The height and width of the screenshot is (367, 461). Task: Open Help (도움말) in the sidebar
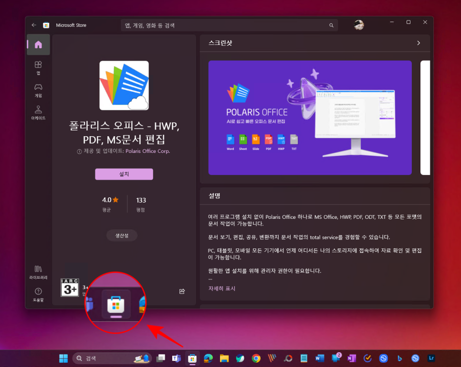coord(38,294)
